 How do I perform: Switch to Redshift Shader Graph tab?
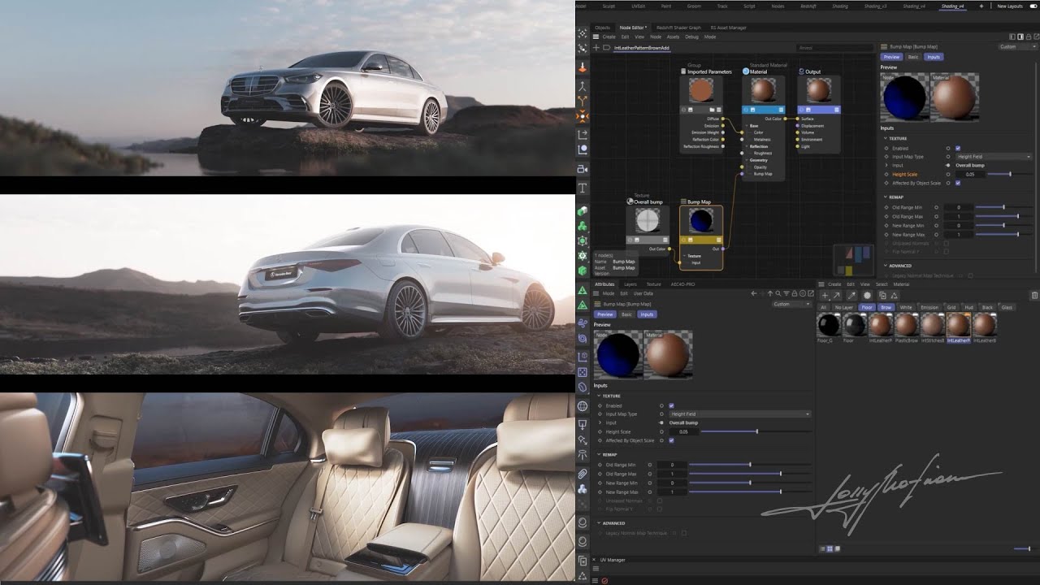pos(678,28)
